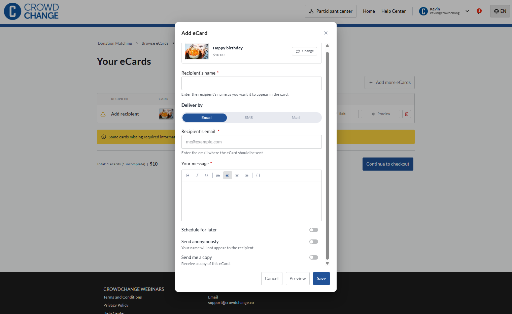512x314 pixels.
Task: Open Terms and Conditions footer link
Action: (x=123, y=297)
